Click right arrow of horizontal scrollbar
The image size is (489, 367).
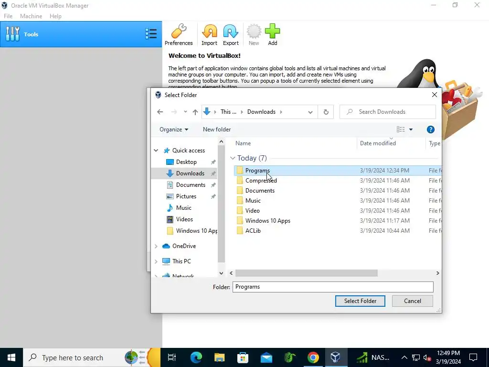(x=437, y=273)
